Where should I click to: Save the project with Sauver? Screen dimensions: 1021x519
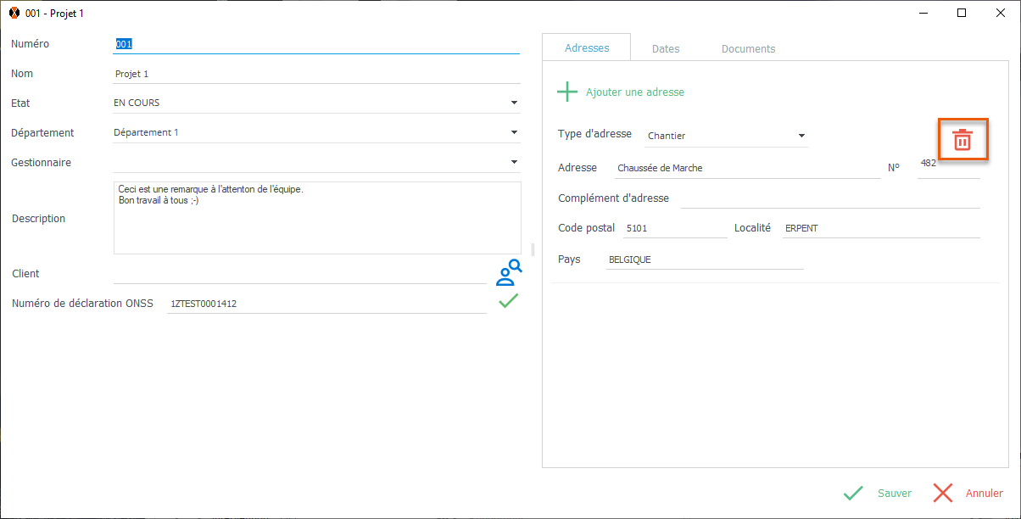[x=879, y=494]
